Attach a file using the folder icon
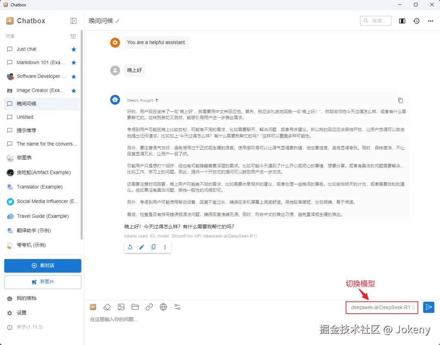The image size is (440, 345). tap(135, 307)
